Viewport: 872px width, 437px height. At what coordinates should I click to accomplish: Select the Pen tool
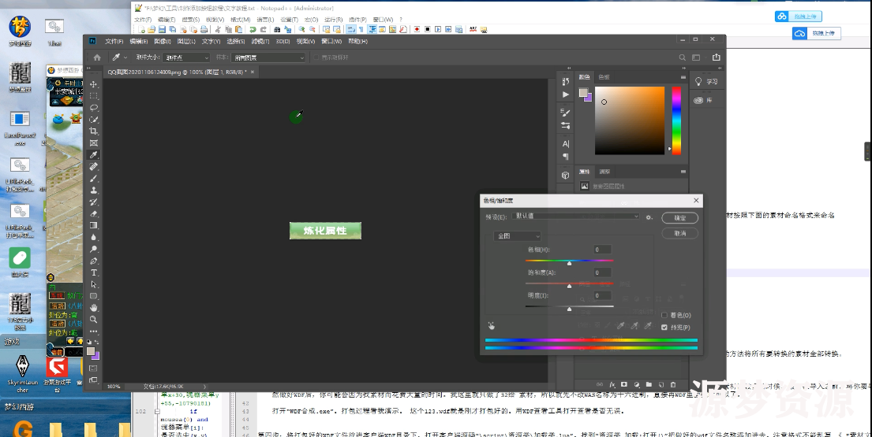[x=93, y=261]
